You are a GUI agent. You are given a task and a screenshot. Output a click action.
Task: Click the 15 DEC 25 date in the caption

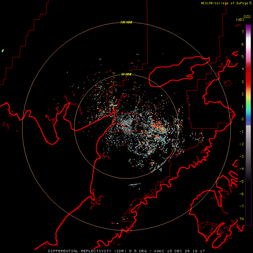tap(179, 251)
